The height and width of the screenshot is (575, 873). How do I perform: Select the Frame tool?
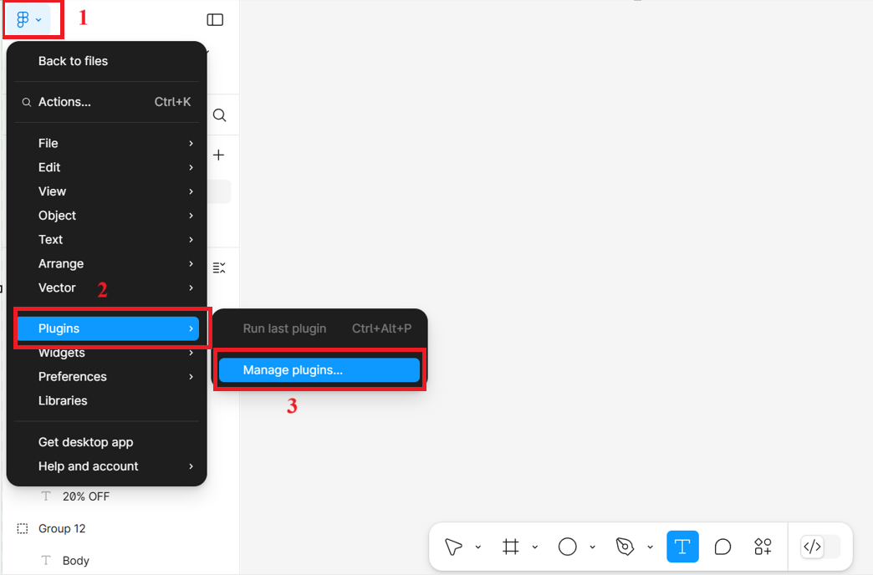click(x=510, y=547)
